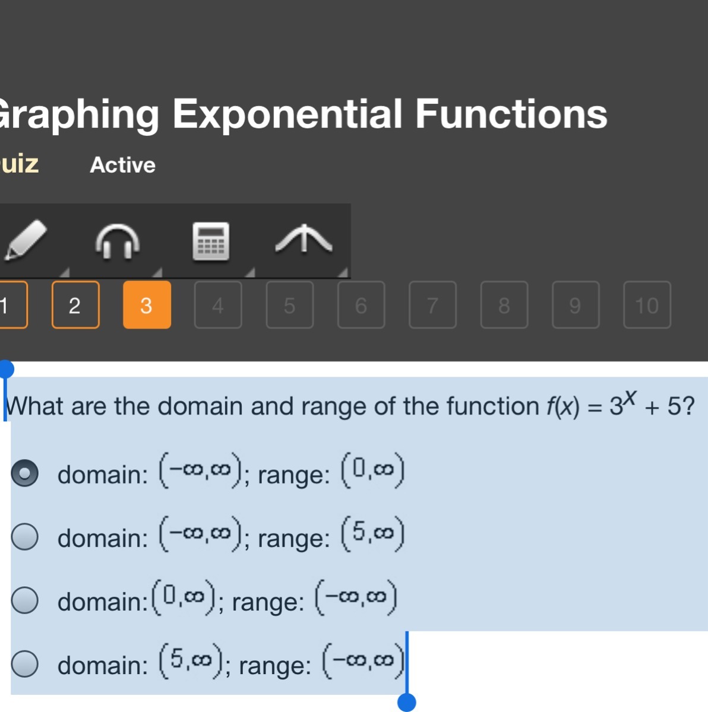
Task: Choose domain (5,∞) fourth answer option
Action: click(25, 663)
